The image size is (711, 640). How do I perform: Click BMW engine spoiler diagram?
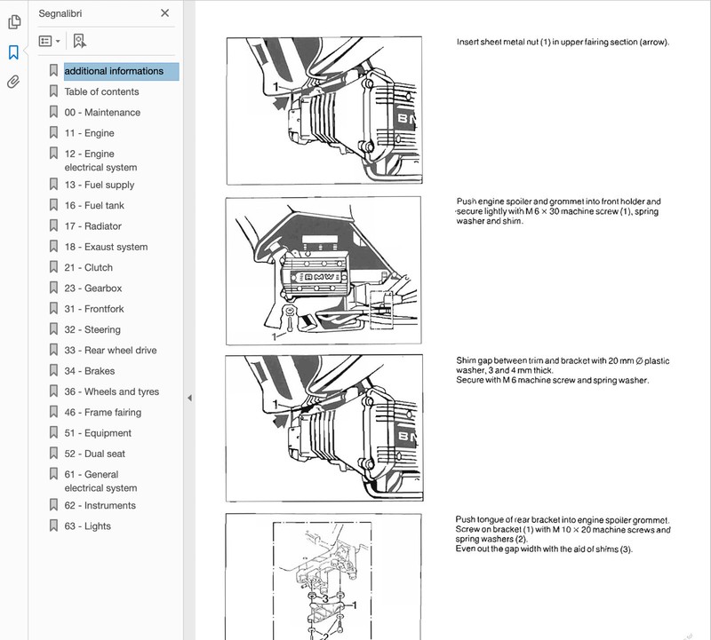coord(324,271)
